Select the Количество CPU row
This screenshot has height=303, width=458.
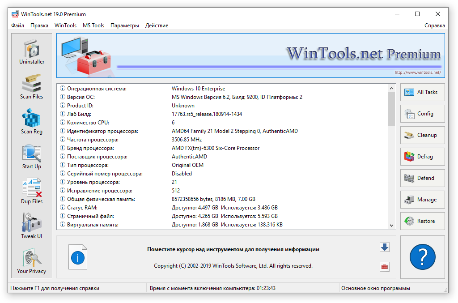tap(223, 123)
